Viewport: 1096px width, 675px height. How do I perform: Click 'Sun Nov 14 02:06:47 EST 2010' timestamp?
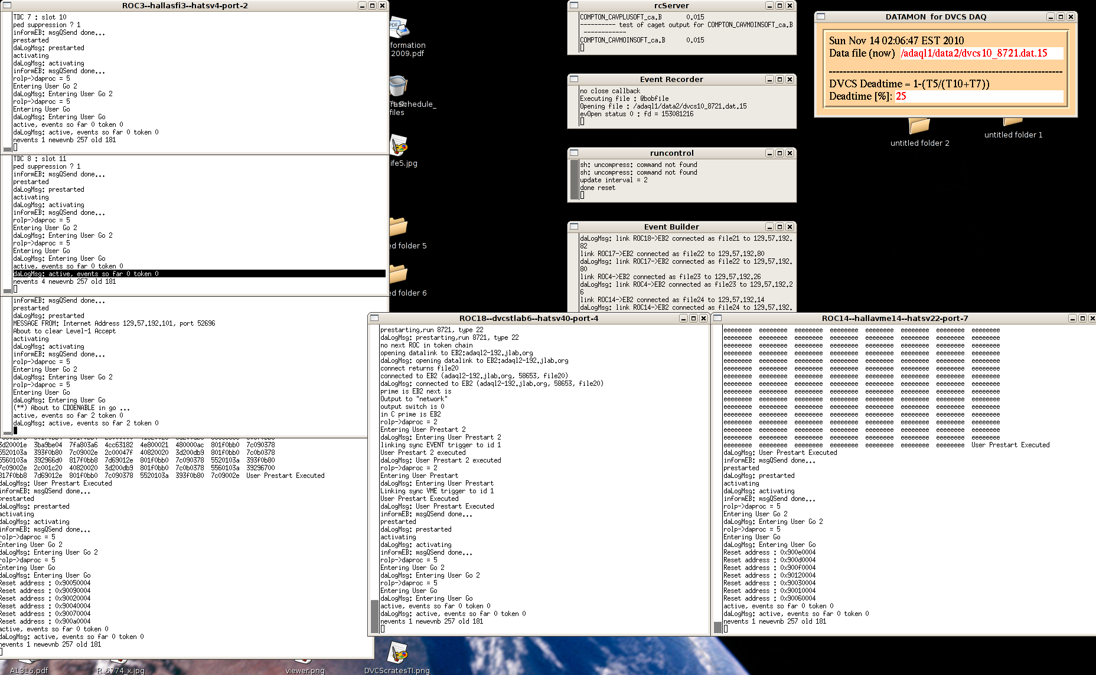(x=896, y=41)
